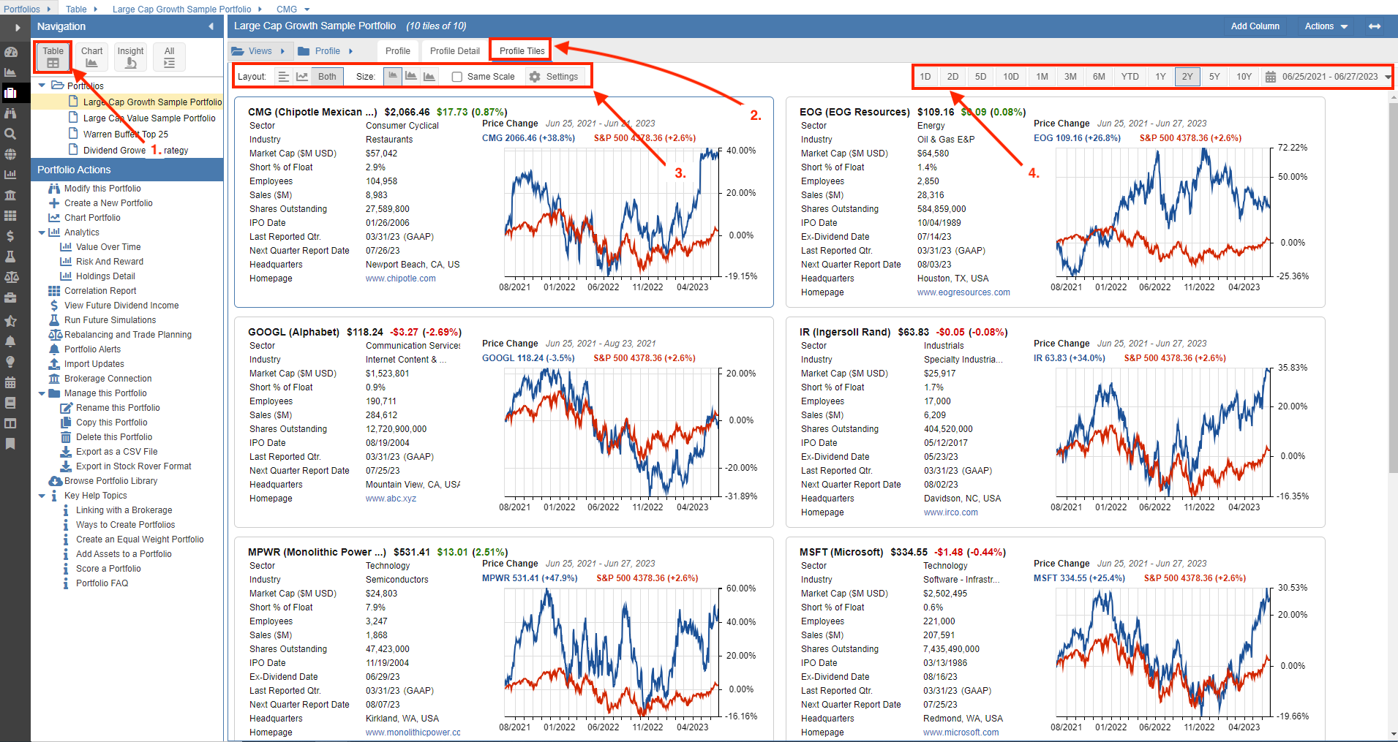Open the www.microsoft.com link
The width and height of the screenshot is (1398, 742).
point(961,732)
